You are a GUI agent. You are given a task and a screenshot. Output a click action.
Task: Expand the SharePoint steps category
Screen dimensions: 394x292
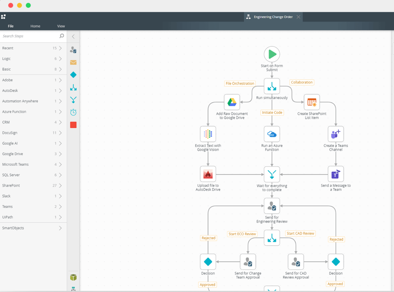tap(31, 185)
